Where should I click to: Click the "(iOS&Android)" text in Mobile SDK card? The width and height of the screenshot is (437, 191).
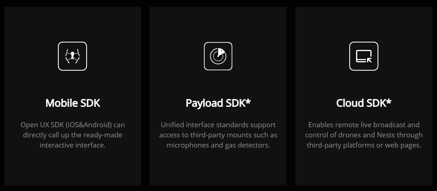[89, 125]
